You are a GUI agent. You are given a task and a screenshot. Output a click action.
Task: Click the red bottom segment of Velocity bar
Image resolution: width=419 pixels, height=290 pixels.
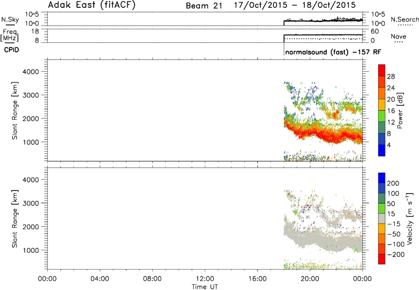(382, 259)
